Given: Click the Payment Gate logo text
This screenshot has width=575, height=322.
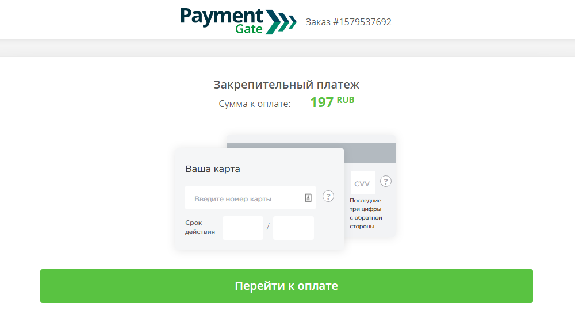Looking at the screenshot, I should 222,21.
